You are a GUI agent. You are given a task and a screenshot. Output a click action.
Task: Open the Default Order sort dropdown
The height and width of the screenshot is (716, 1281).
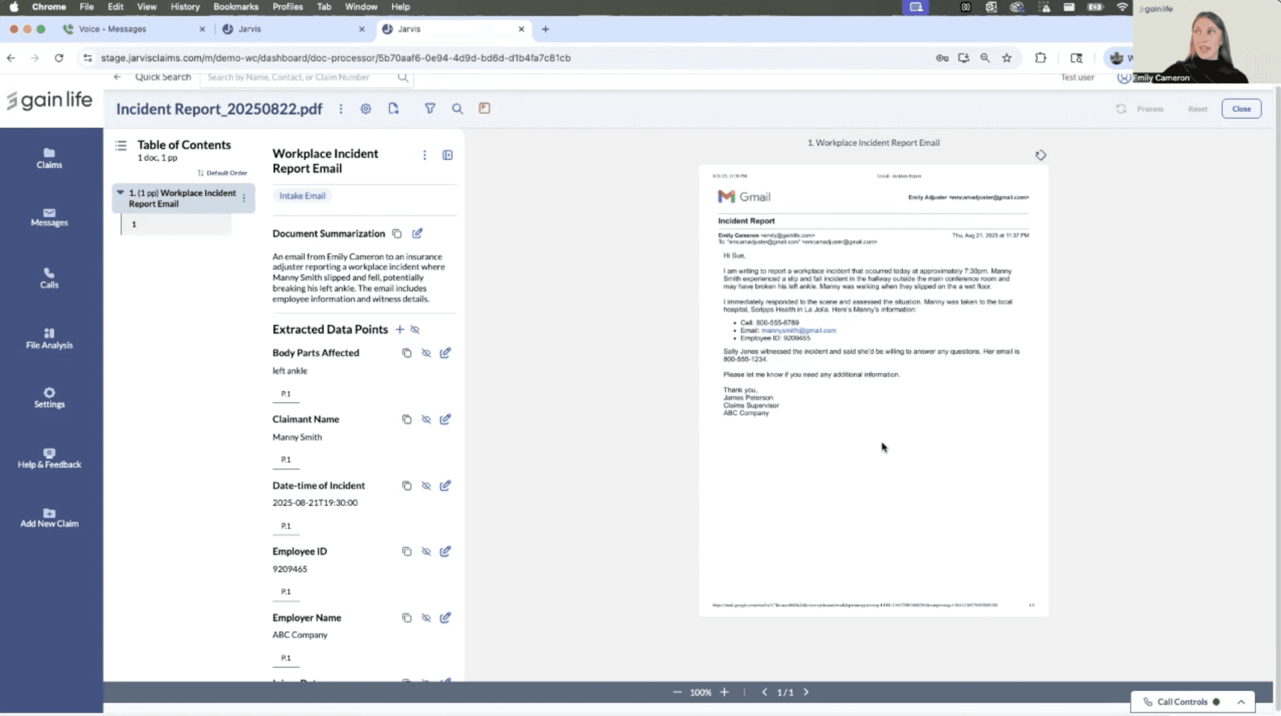pos(222,172)
